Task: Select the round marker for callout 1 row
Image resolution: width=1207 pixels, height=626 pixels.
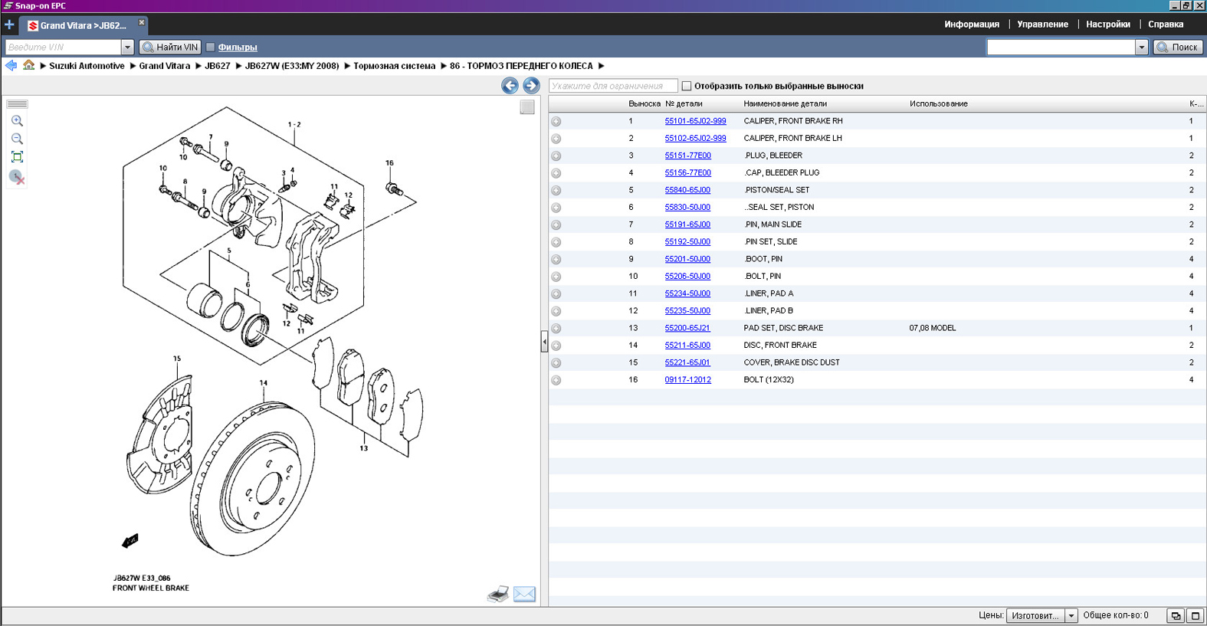Action: click(556, 121)
